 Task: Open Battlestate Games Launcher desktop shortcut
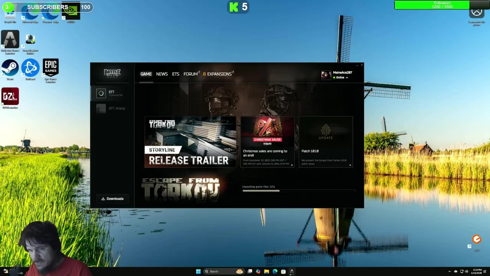coord(10,42)
